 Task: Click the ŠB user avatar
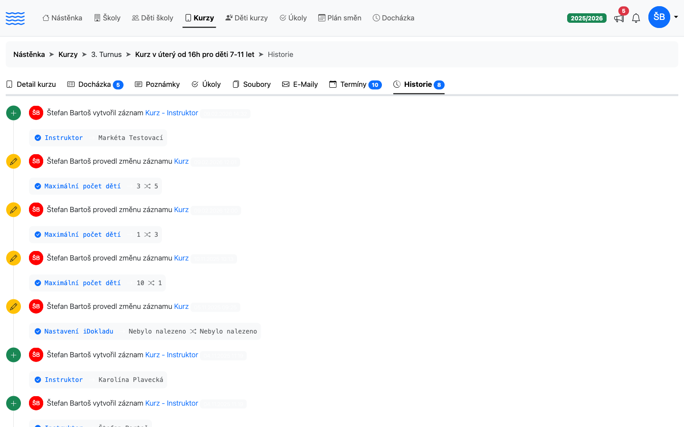tap(659, 17)
